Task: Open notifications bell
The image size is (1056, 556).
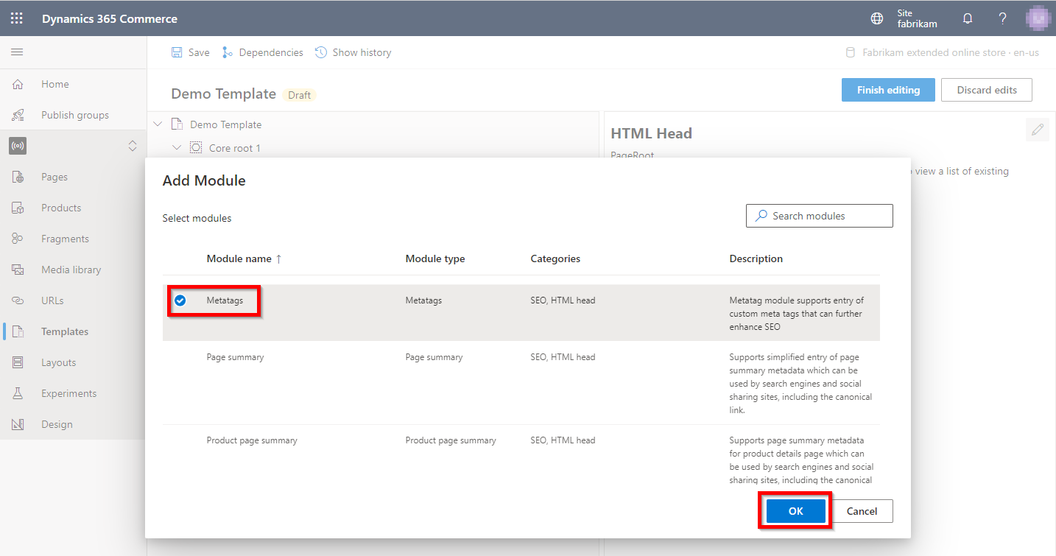Action: [x=967, y=18]
